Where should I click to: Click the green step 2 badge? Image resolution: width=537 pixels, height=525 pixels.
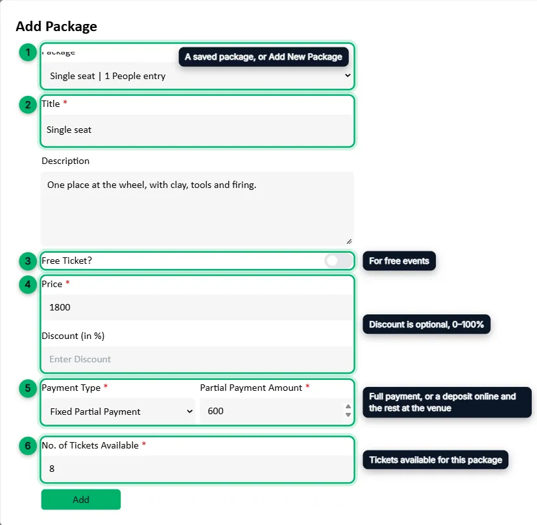pyautogui.click(x=28, y=105)
